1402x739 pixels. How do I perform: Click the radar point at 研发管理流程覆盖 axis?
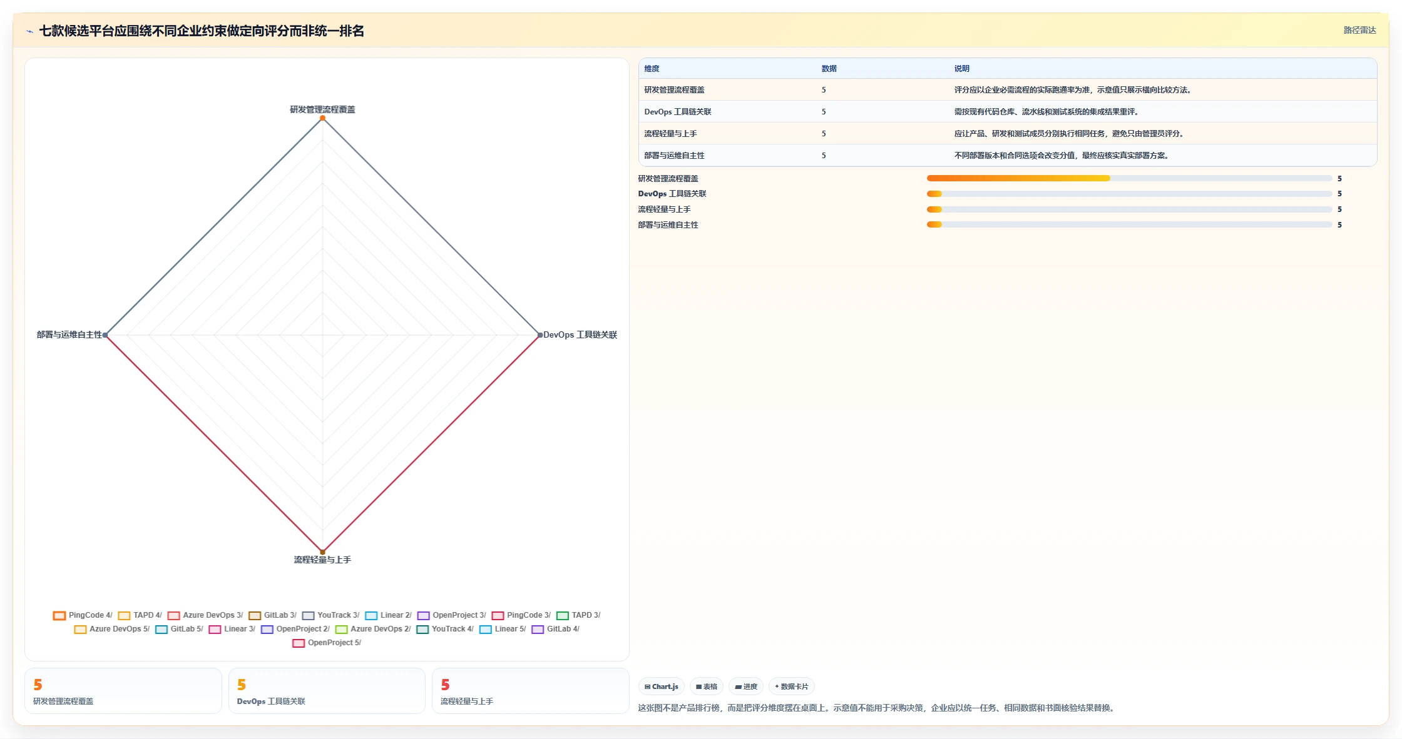(322, 118)
